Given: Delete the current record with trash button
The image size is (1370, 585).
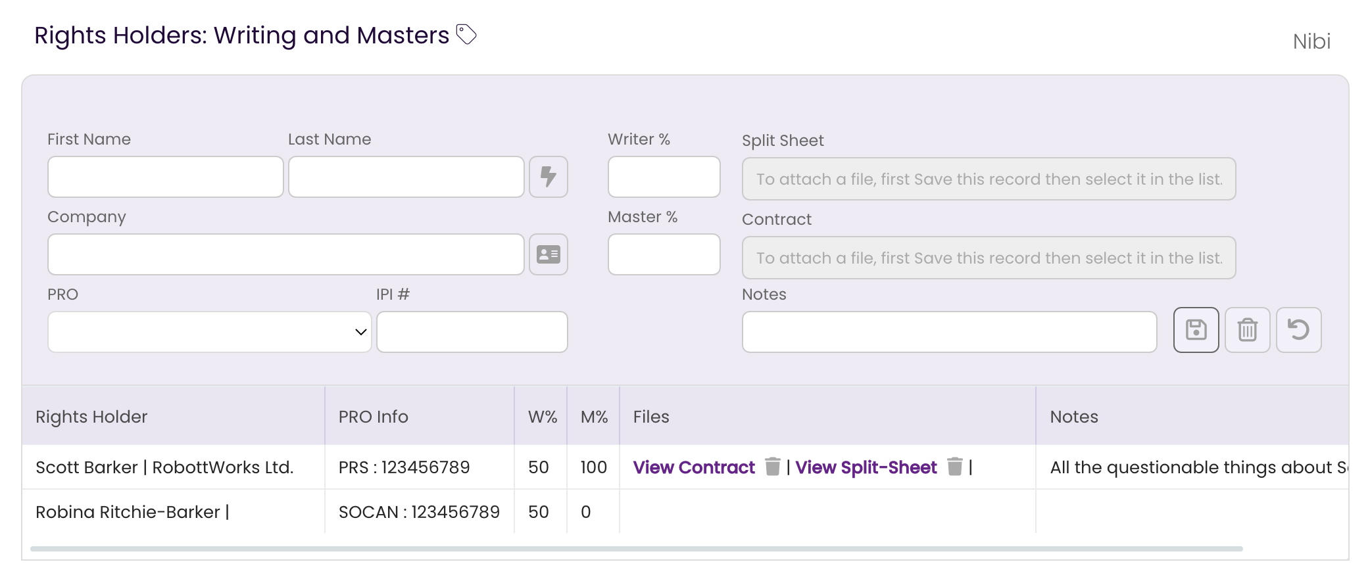Looking at the screenshot, I should tap(1247, 330).
